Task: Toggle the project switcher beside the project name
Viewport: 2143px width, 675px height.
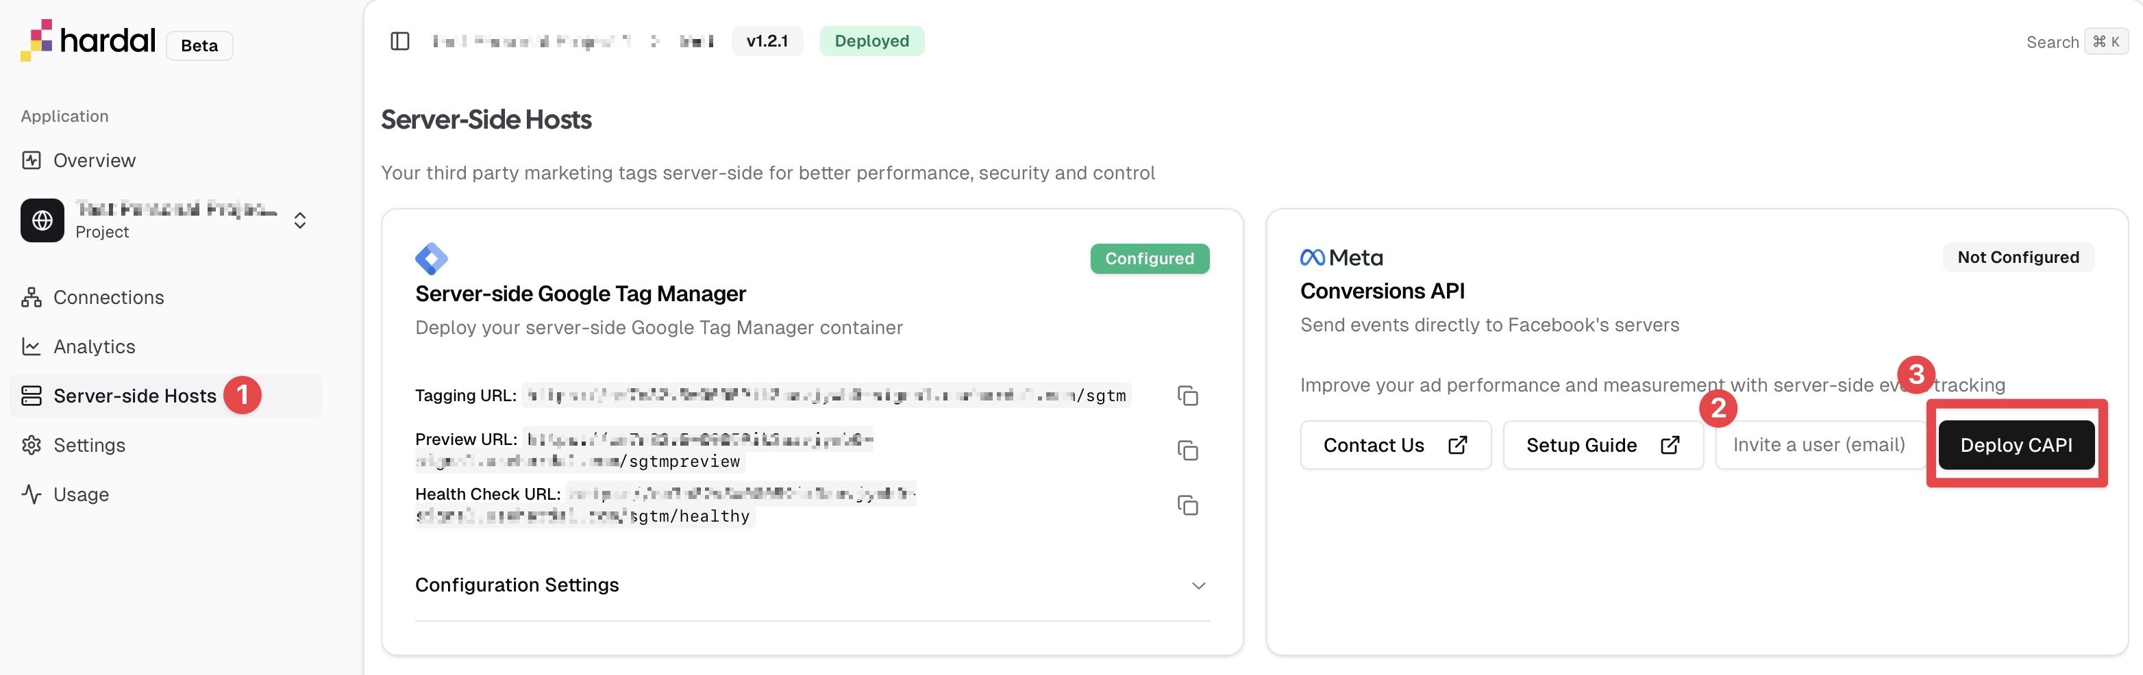Action: tap(299, 220)
